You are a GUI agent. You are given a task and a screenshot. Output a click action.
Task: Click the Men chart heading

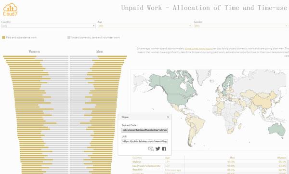100,52
